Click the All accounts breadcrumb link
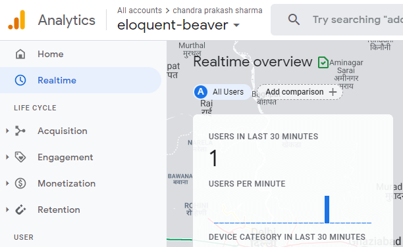403x247 pixels. coord(140,11)
